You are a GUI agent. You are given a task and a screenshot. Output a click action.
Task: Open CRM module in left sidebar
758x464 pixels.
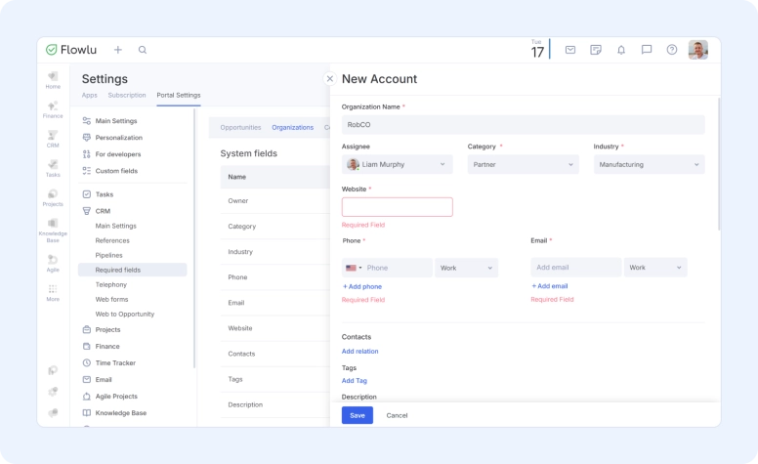click(x=53, y=139)
